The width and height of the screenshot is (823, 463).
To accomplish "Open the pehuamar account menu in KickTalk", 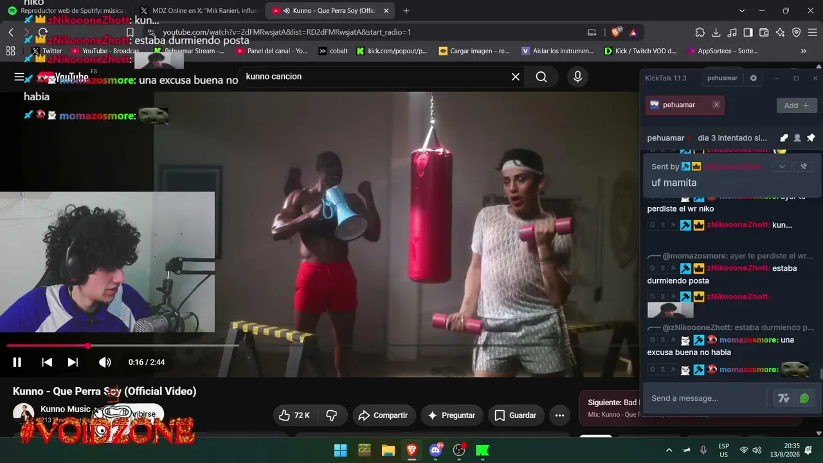I will click(x=722, y=78).
